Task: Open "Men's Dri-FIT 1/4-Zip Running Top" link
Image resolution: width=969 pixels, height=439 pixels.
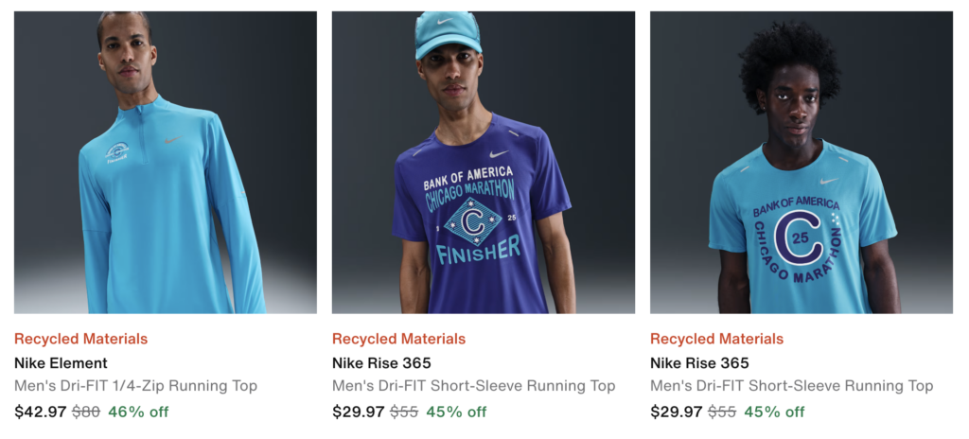Action: (x=135, y=386)
